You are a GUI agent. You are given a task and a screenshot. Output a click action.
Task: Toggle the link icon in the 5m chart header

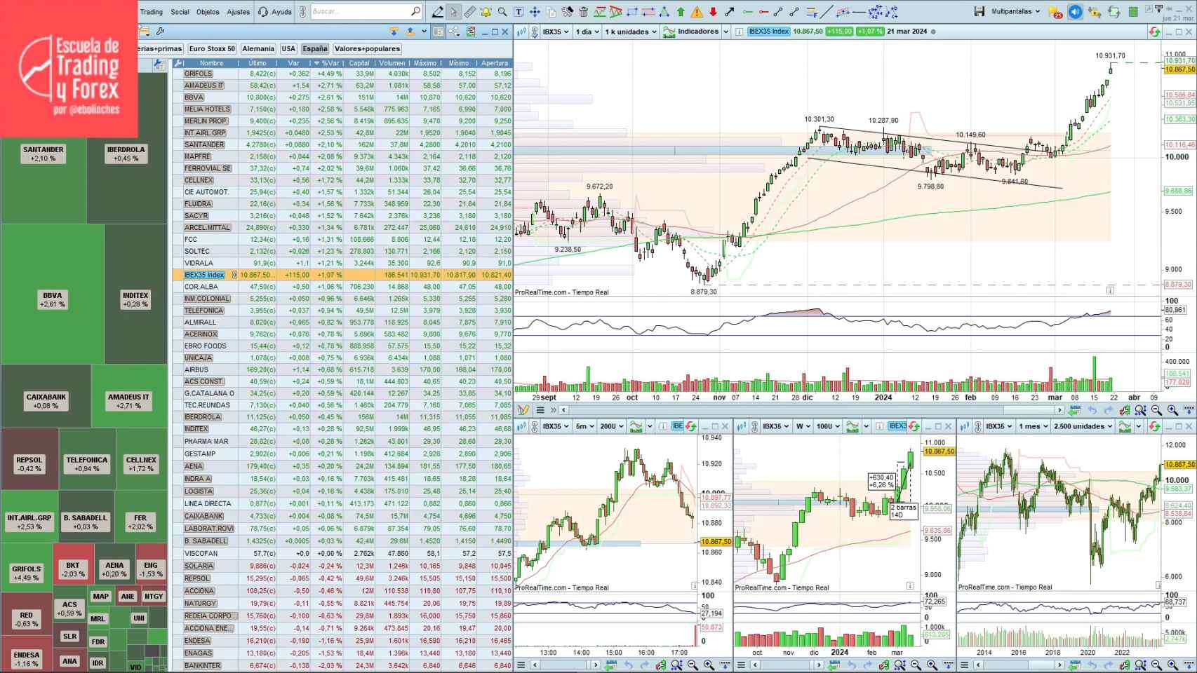(x=535, y=426)
